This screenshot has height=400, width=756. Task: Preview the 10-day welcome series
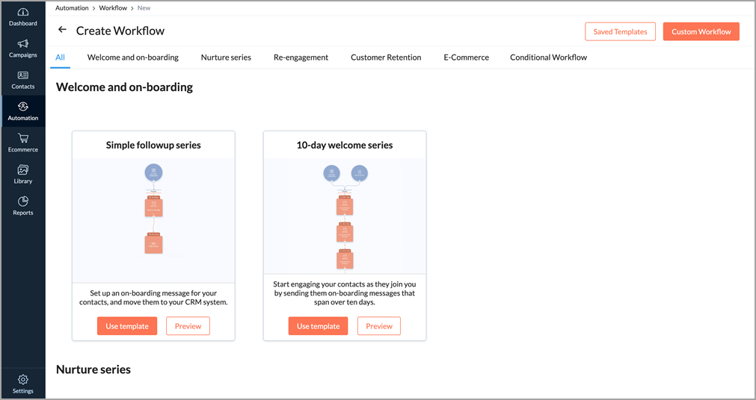tap(379, 326)
